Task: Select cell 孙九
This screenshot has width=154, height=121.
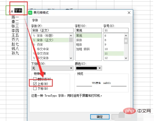Action: pos(15,53)
